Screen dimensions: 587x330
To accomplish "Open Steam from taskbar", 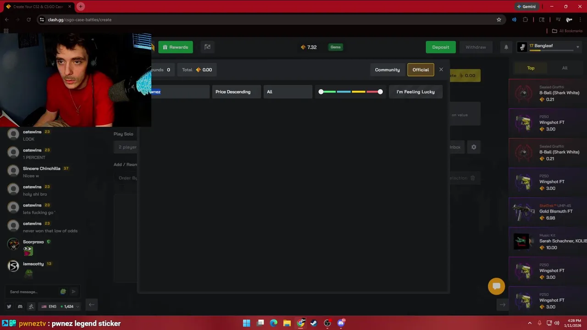I will (314, 323).
